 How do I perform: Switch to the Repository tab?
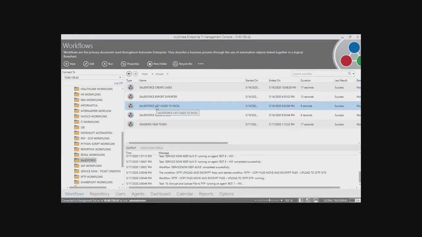point(100,194)
